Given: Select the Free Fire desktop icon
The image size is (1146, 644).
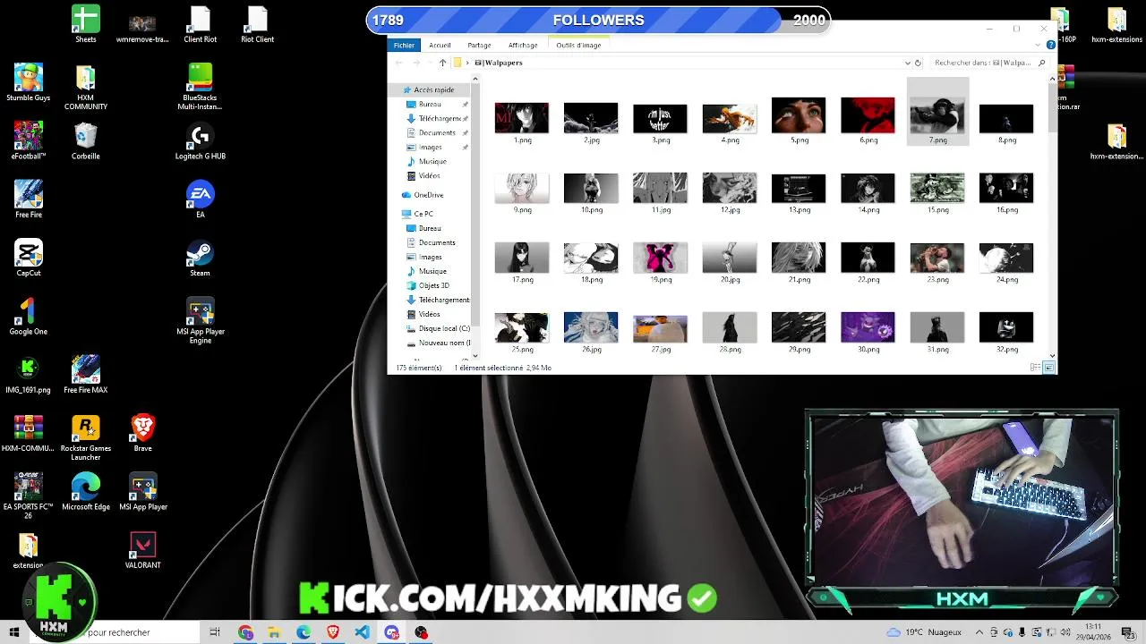Looking at the screenshot, I should click(29, 199).
